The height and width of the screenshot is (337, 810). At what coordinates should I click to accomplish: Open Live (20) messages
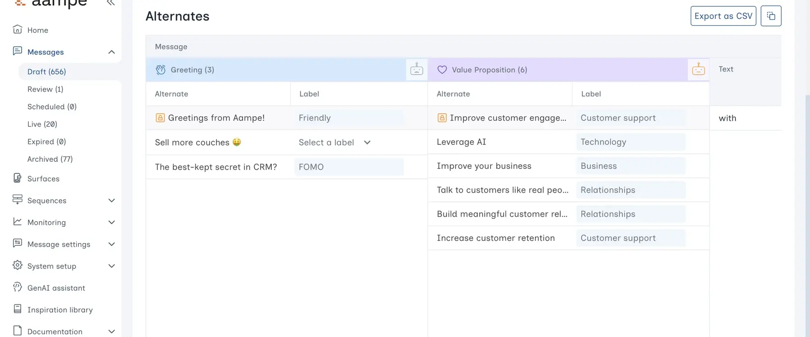42,124
